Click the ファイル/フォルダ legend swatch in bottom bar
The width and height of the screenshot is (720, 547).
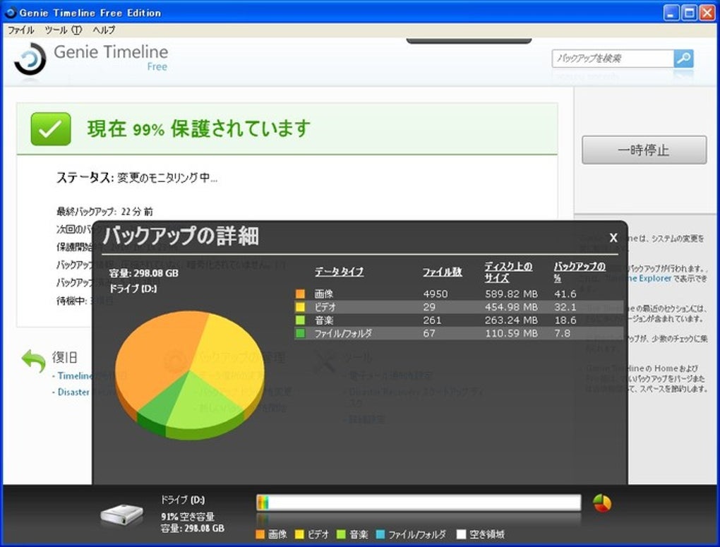380,534
